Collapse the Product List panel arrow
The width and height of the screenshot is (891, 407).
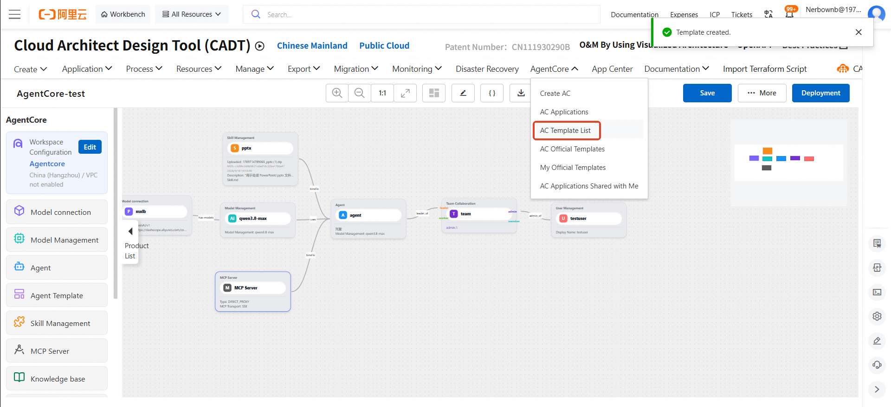[130, 231]
